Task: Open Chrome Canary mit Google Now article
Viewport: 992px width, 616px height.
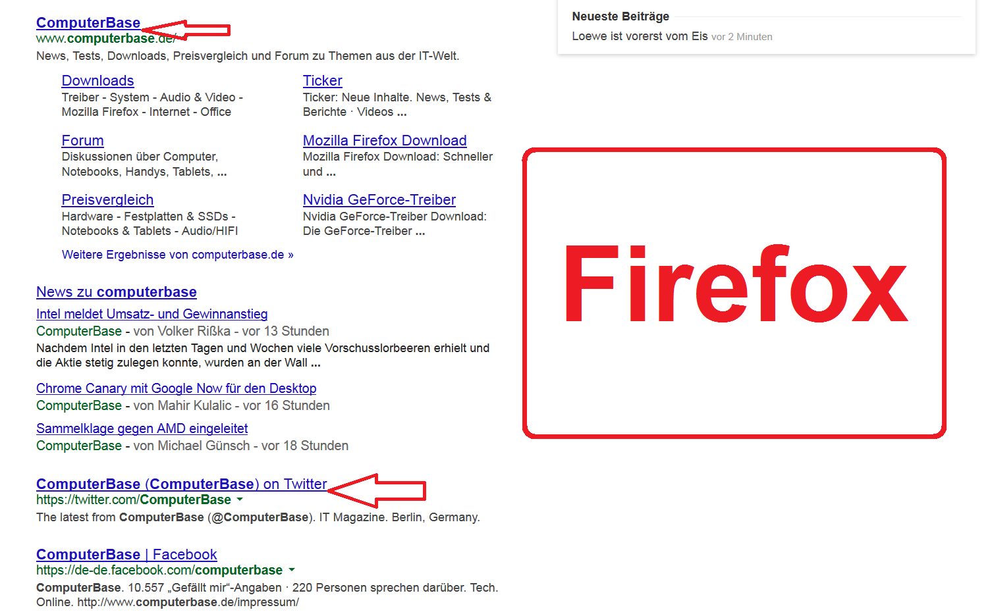Action: (176, 389)
